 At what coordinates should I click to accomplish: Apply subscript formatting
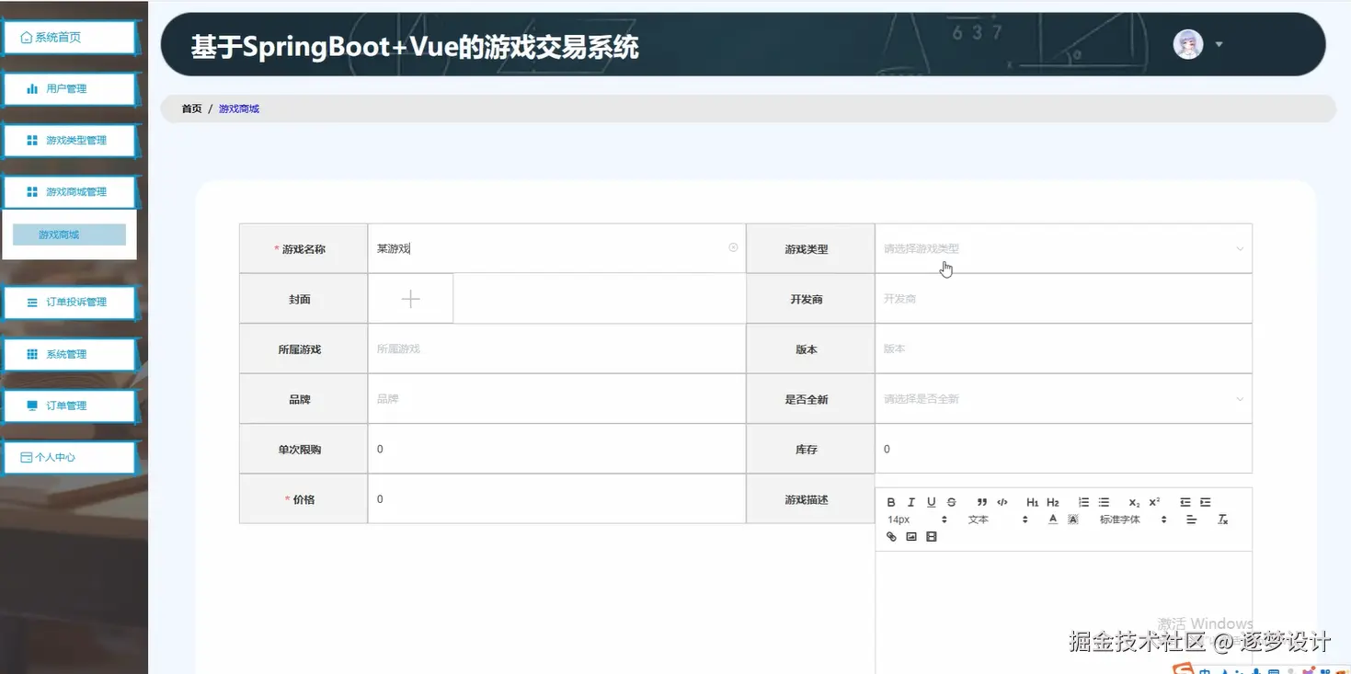[1134, 502]
